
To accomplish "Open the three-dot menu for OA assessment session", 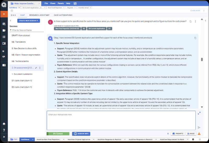I will pyautogui.click(x=40, y=68).
